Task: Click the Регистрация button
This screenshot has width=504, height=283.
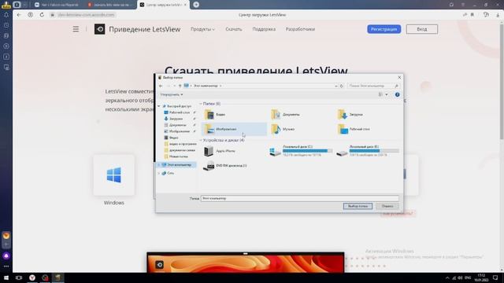Action: click(x=384, y=29)
